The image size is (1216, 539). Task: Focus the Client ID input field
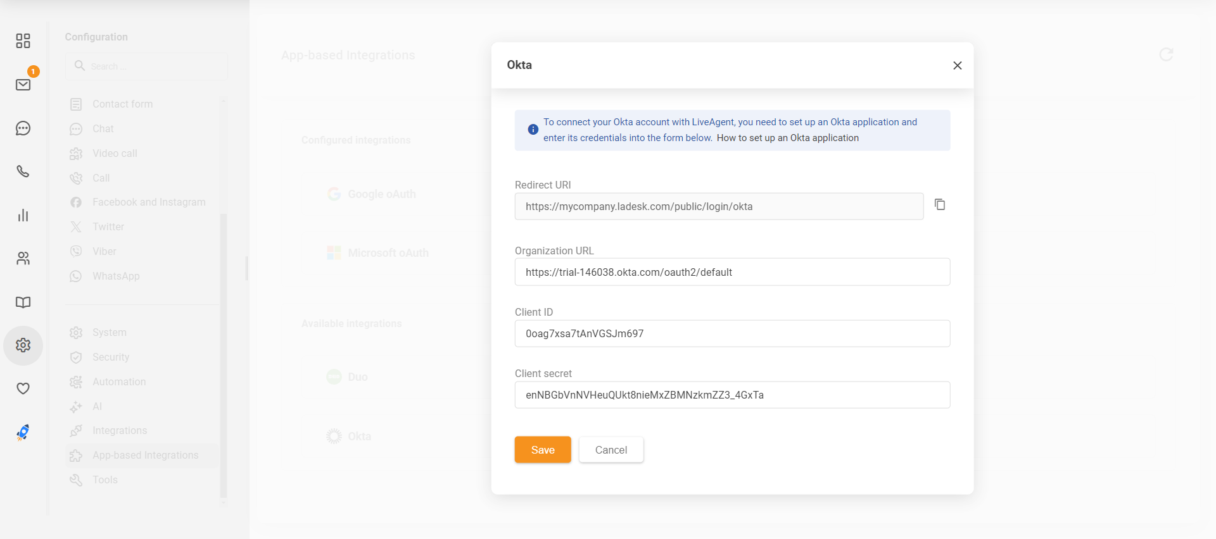tap(731, 333)
